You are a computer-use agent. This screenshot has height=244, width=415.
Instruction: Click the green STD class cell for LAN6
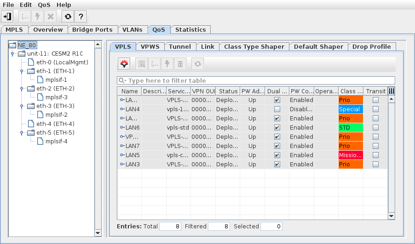pyautogui.click(x=351, y=128)
